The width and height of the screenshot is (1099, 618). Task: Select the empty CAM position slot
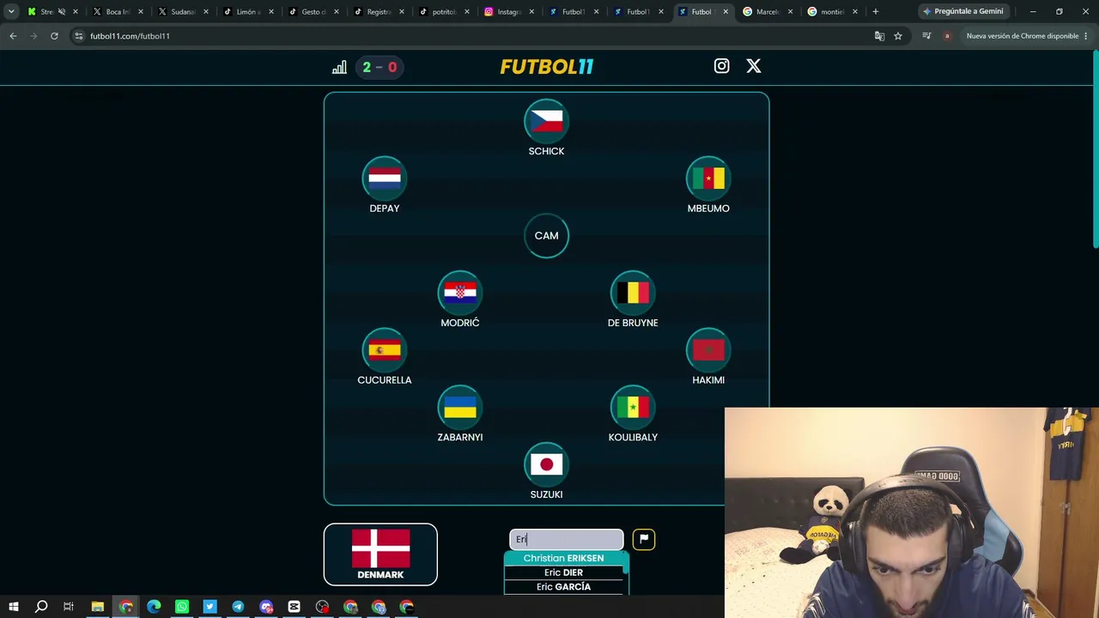click(546, 236)
